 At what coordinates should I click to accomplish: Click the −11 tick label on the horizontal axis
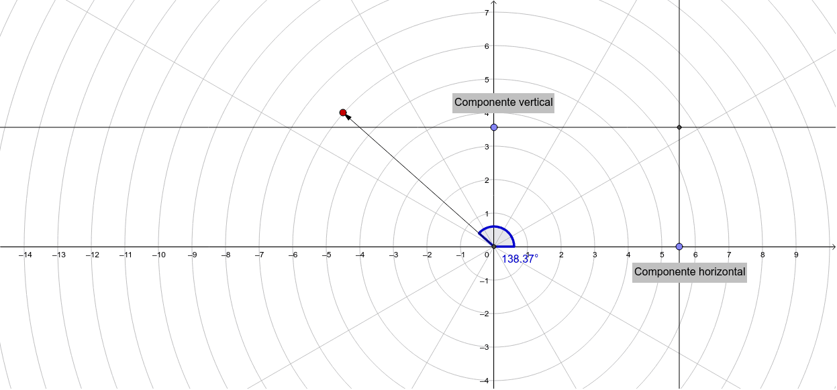(x=126, y=255)
